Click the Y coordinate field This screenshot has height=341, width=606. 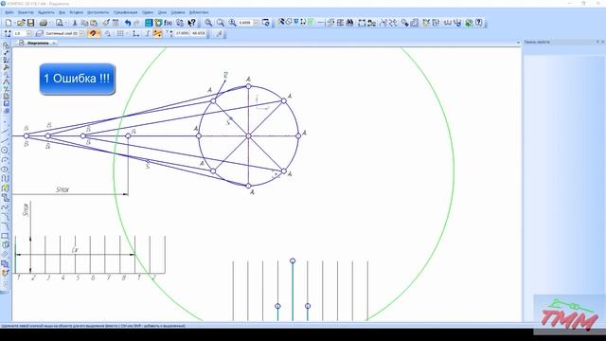(x=198, y=34)
